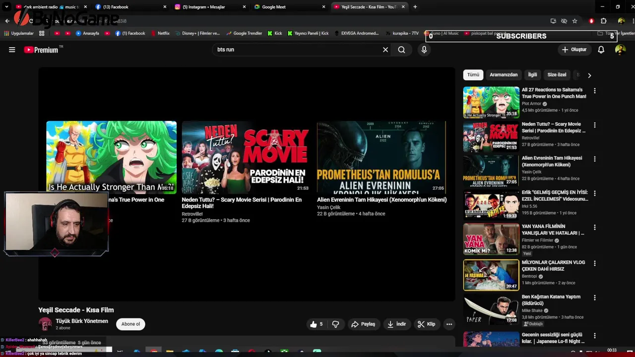Open Ben Kağıttan Katana Yaptım title
This screenshot has height=357, width=635.
point(551,300)
